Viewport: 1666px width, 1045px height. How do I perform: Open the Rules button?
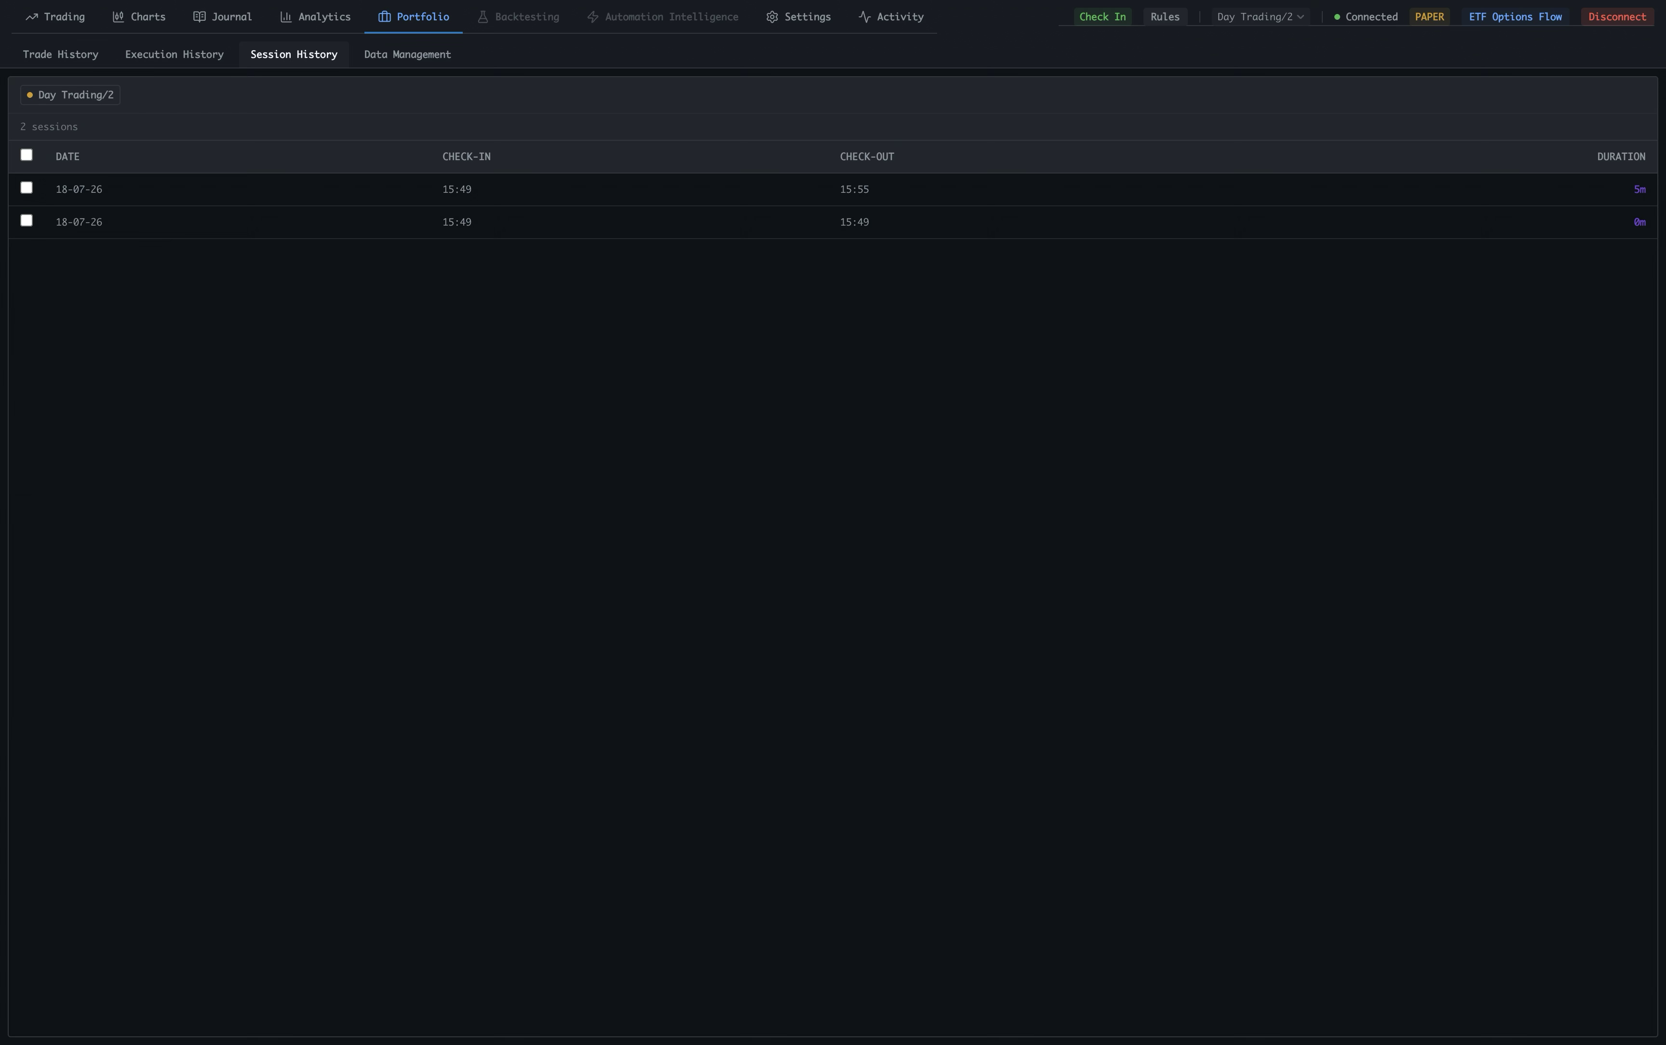click(1165, 16)
